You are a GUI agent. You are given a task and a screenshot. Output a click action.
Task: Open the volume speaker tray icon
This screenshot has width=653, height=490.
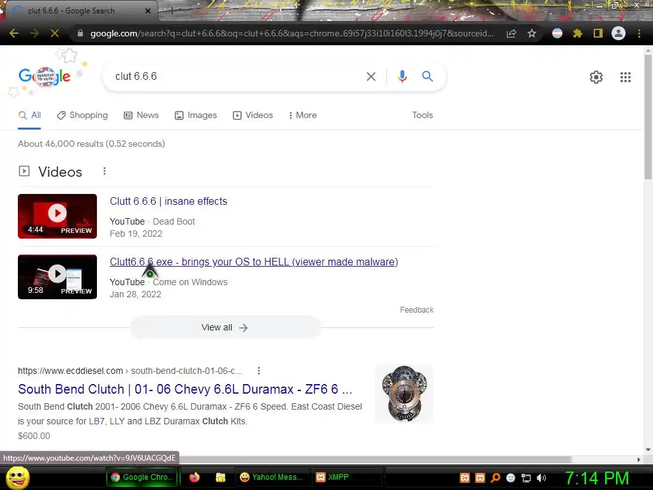point(541,478)
